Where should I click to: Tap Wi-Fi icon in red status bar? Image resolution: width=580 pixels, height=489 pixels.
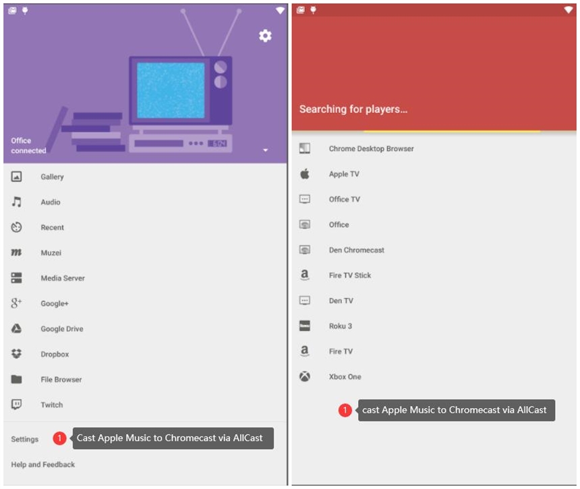coord(568,9)
